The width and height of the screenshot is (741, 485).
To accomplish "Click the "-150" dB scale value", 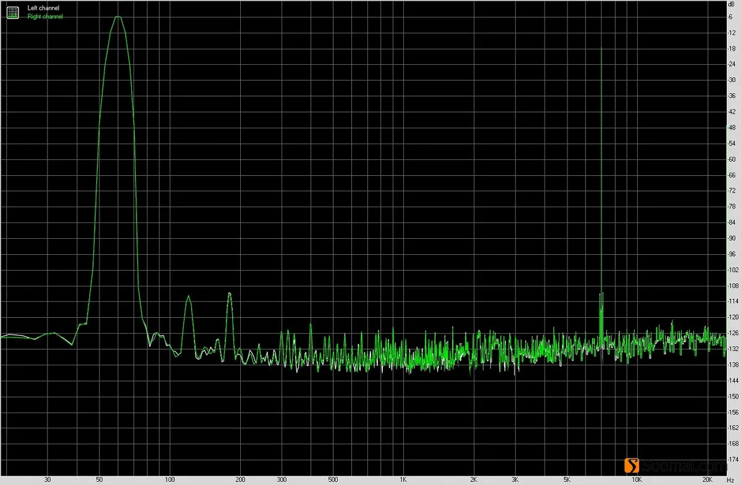I will [733, 396].
